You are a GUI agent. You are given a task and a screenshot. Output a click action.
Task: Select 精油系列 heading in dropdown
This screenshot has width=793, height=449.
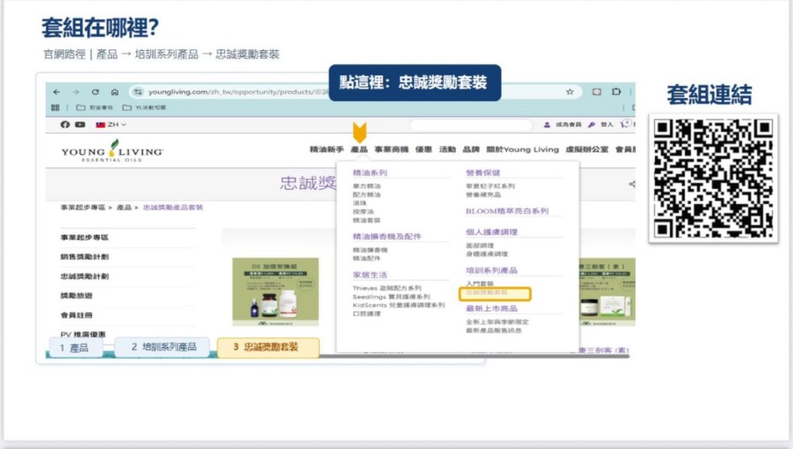pyautogui.click(x=369, y=173)
